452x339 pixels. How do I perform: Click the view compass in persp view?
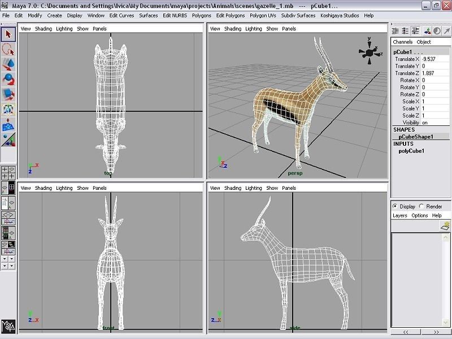370,52
